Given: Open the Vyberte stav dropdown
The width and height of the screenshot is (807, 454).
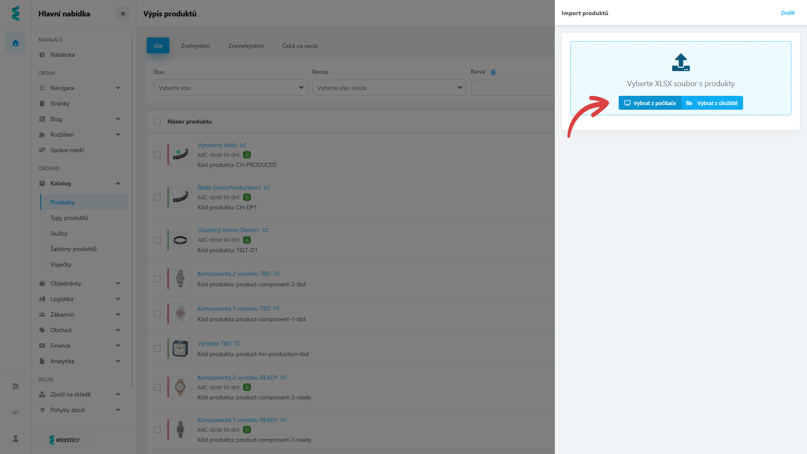Looking at the screenshot, I should point(230,88).
